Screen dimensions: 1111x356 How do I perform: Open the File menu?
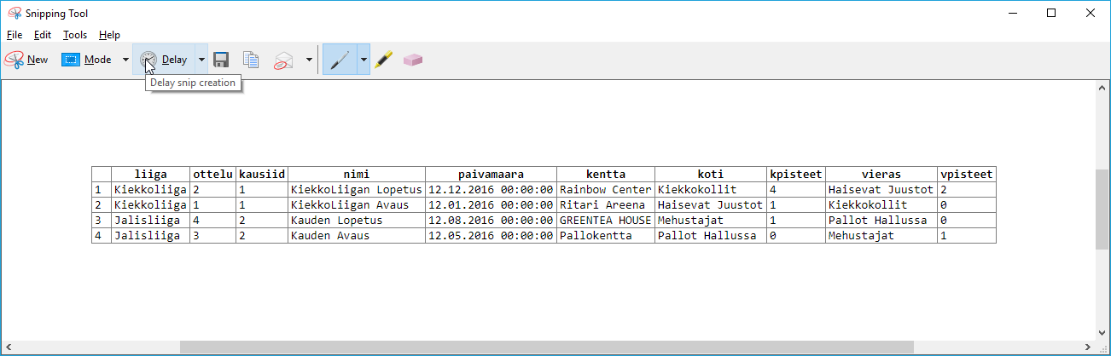tap(15, 35)
